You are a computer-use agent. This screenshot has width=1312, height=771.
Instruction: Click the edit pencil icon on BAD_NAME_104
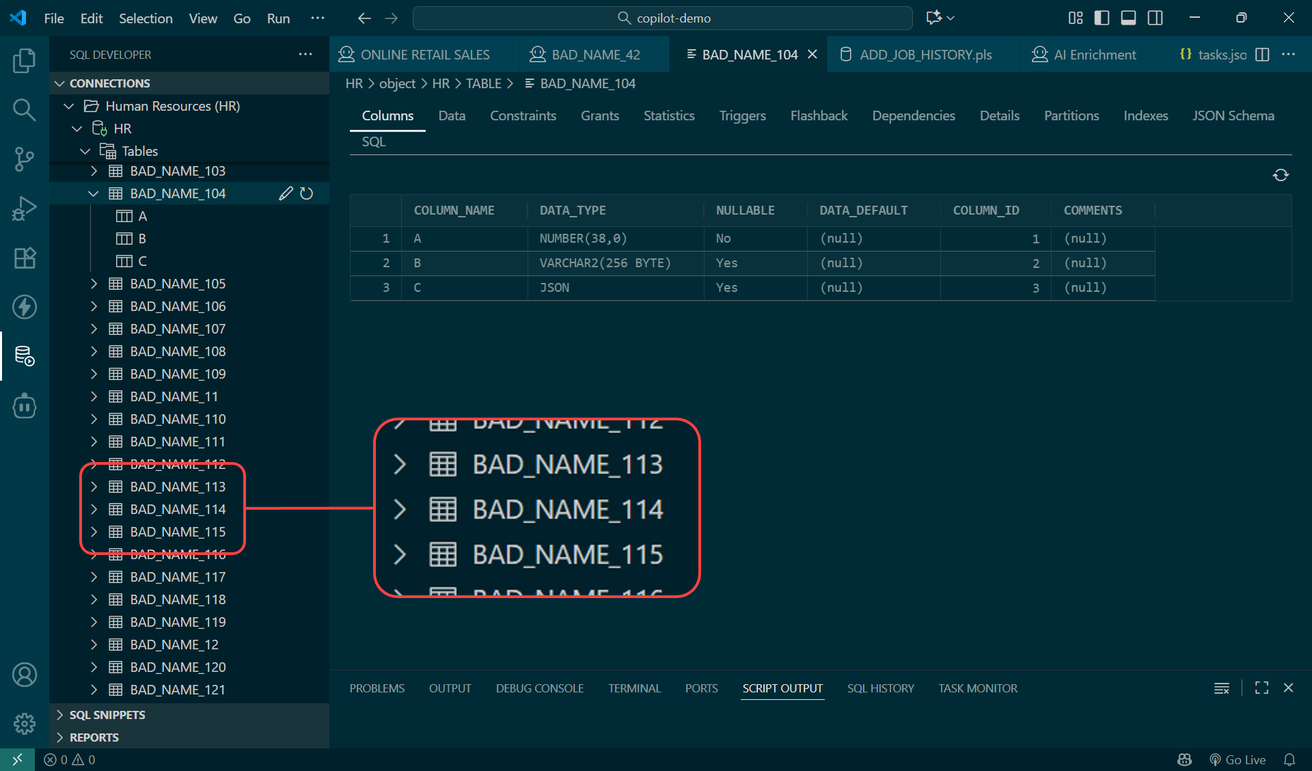click(x=286, y=193)
